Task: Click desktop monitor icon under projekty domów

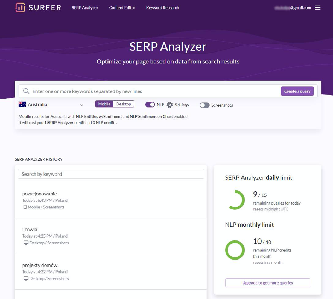Action: coord(26,279)
